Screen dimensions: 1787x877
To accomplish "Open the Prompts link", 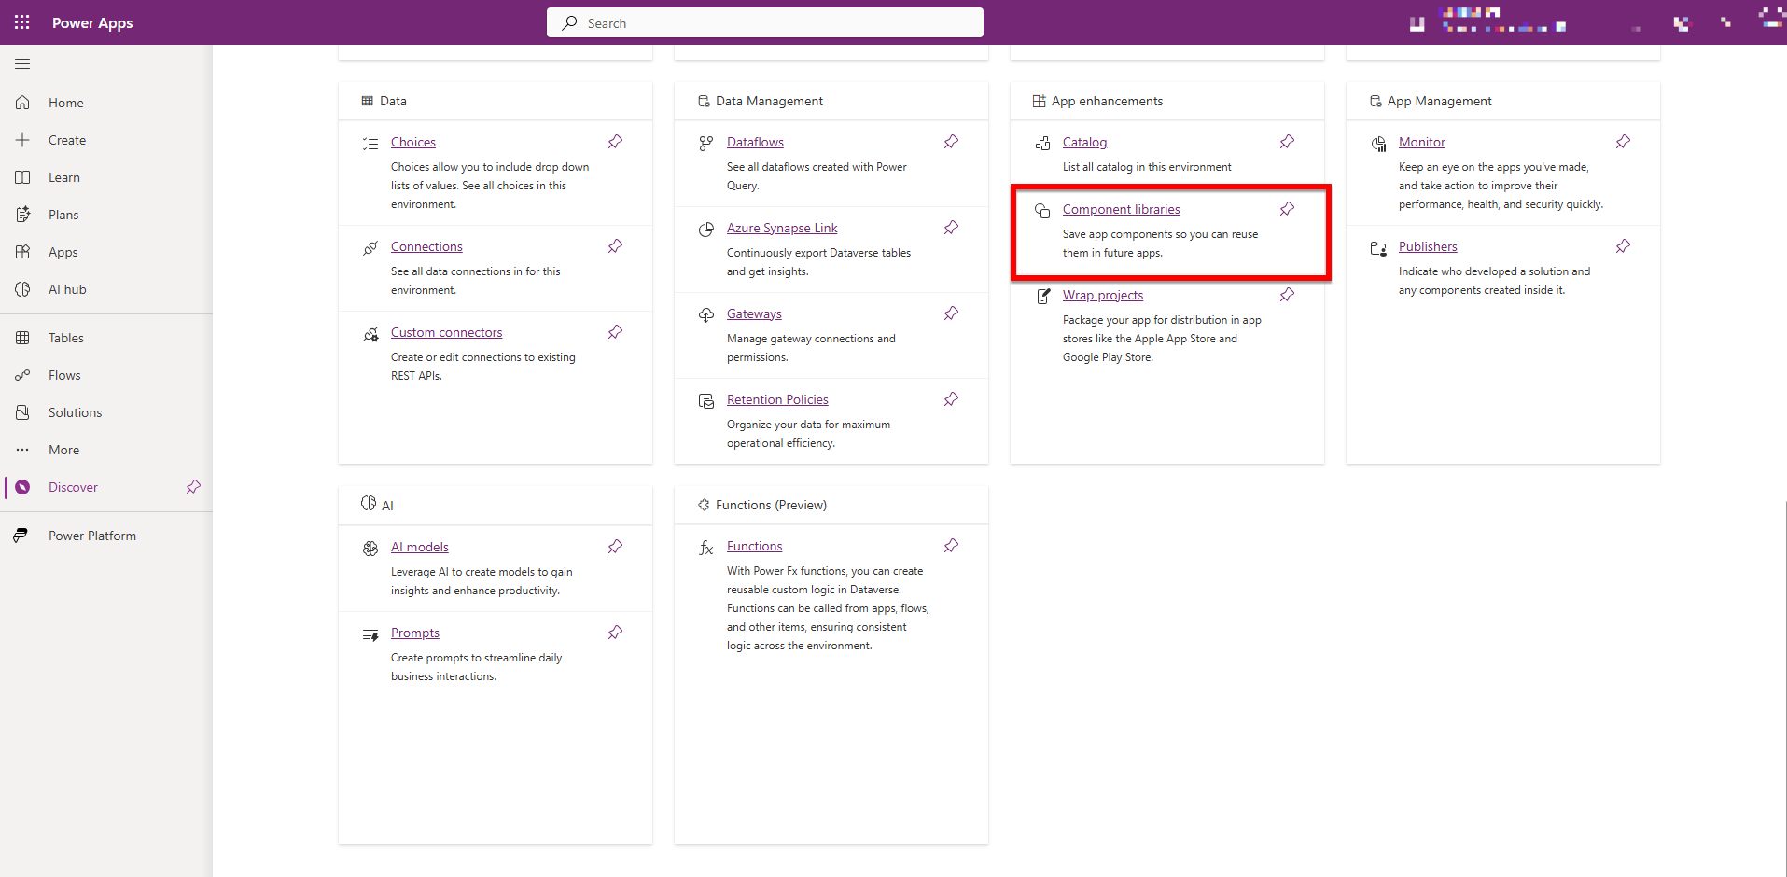I will (414, 633).
